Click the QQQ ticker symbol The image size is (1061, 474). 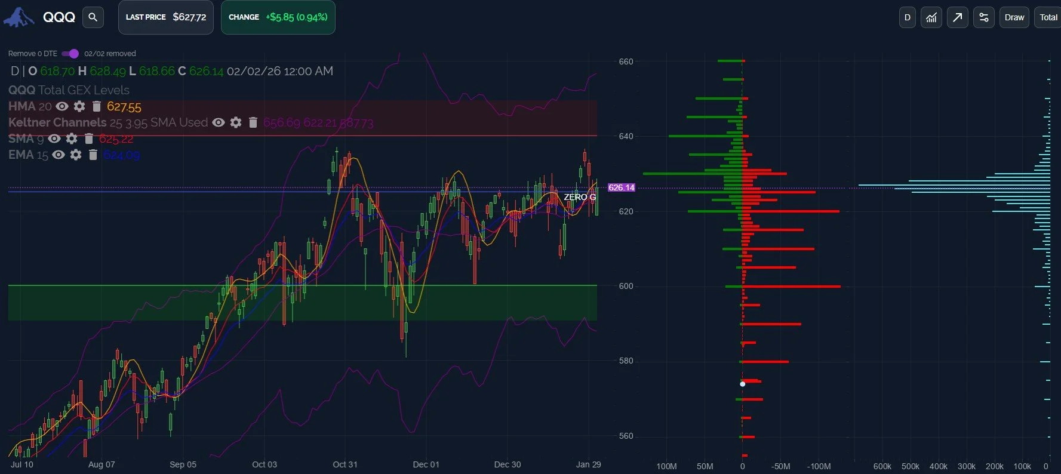(x=59, y=17)
